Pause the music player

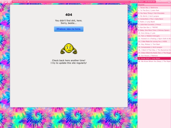[6, 2]
